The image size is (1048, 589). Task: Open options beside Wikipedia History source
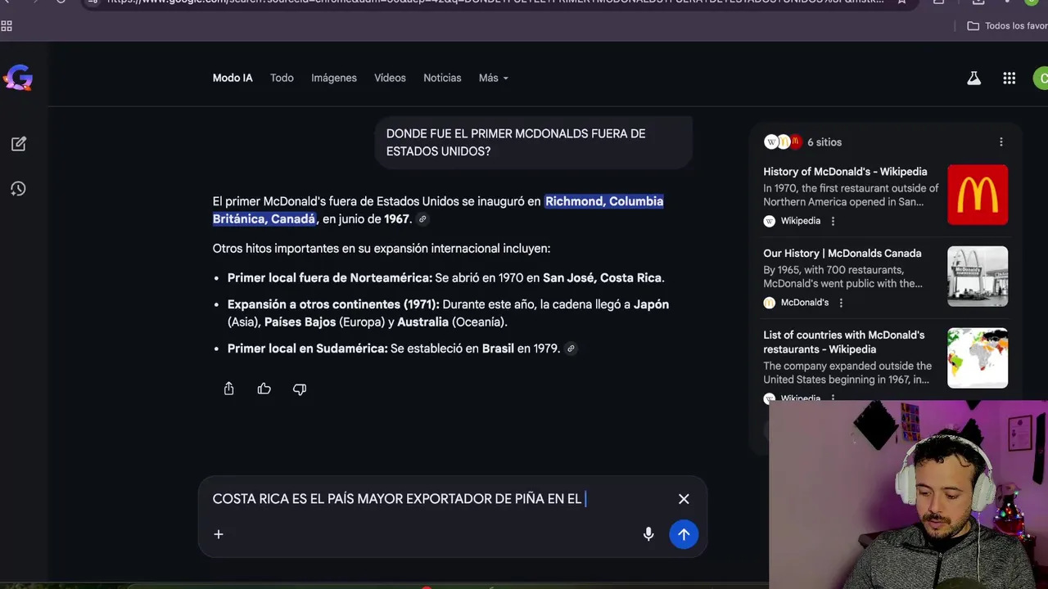833,221
